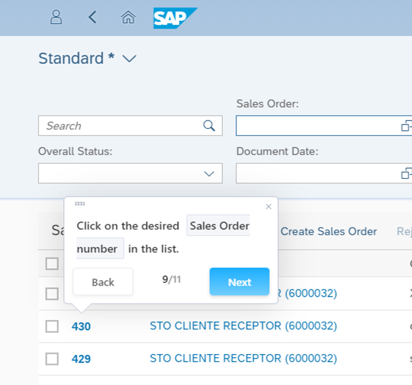Click Create Sales Order
Image resolution: width=412 pixels, height=385 pixels.
(329, 231)
